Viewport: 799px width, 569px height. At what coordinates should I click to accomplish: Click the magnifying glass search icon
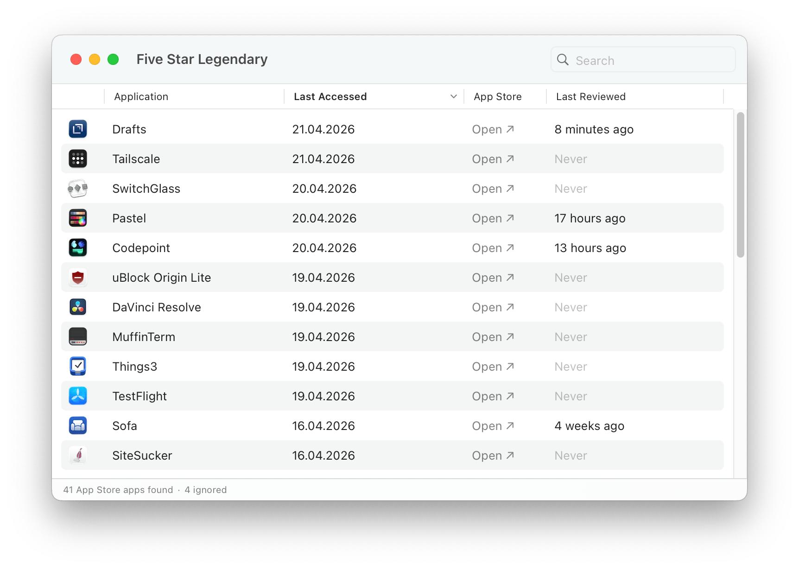coord(563,60)
